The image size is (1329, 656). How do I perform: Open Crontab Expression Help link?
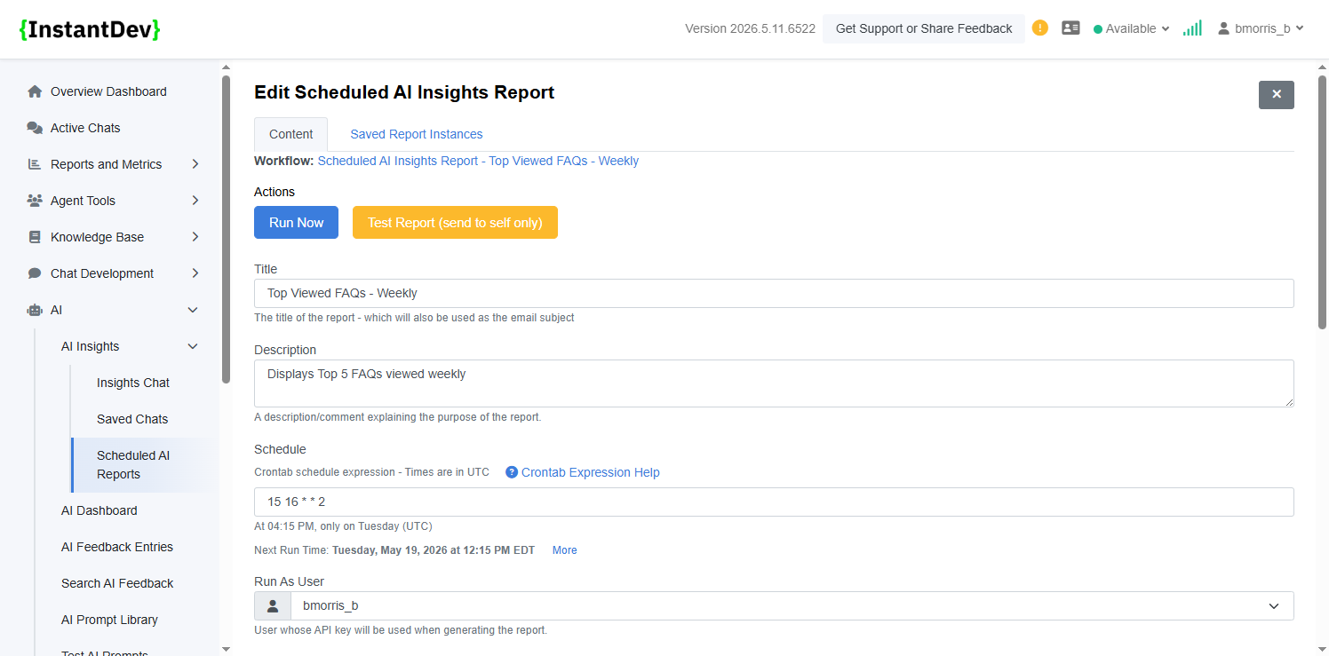point(591,472)
